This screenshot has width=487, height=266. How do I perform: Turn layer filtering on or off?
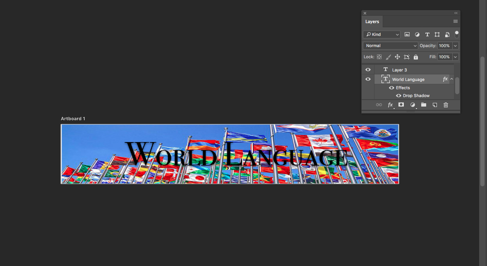pos(457,34)
